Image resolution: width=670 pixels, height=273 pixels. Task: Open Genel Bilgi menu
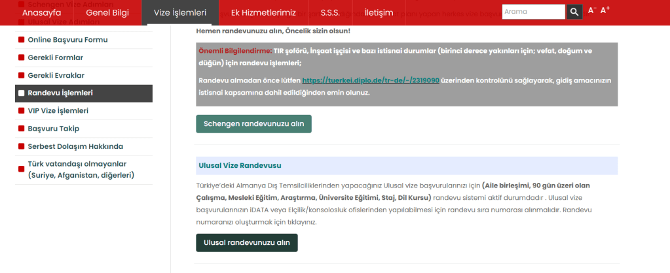pos(107,12)
